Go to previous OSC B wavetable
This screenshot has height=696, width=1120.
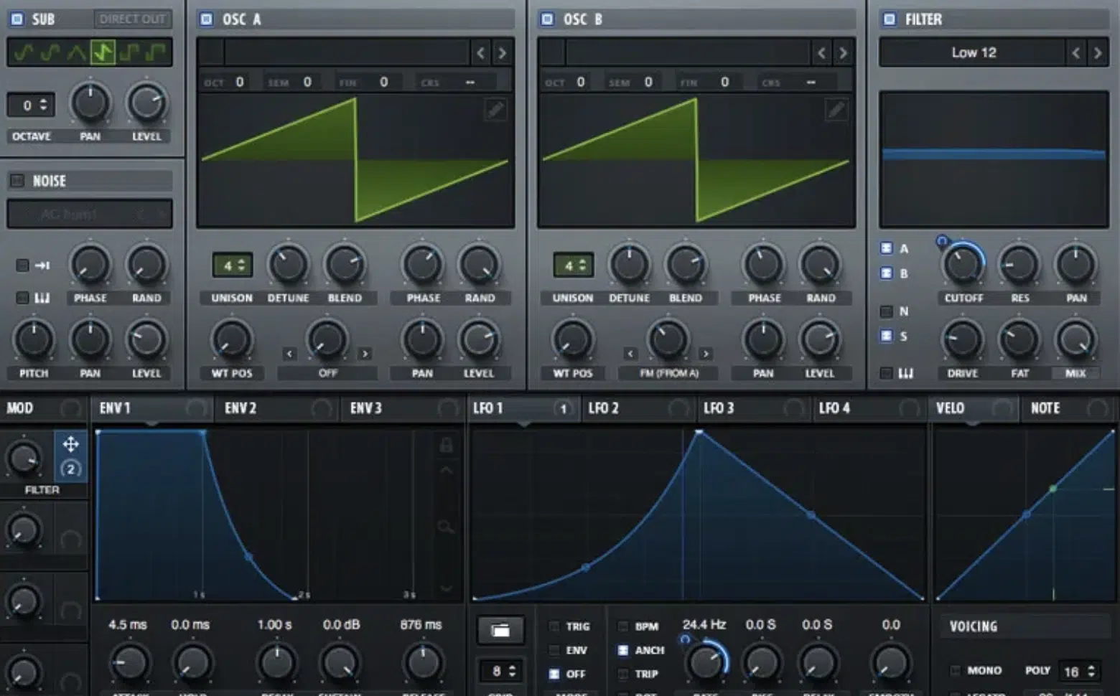[x=822, y=52]
